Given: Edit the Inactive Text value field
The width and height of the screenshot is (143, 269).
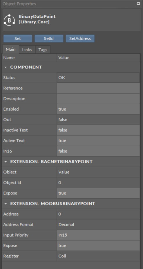Looking at the screenshot, I should (x=98, y=130).
